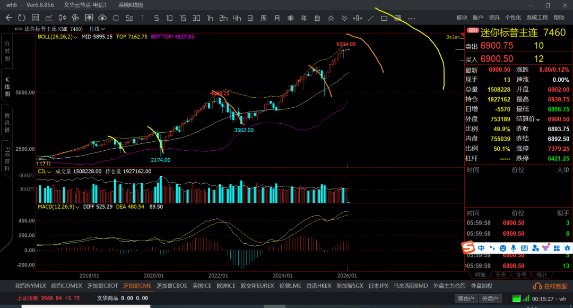Switch to 分时图 side tab
The height and width of the screenshot is (308, 573).
7,51
